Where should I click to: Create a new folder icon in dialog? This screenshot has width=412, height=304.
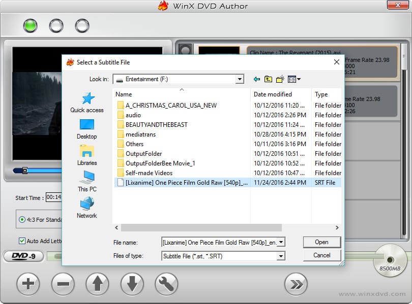[280, 79]
